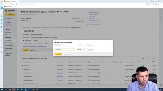Check the 'процессор купить' query row
The image size is (163, 91).
[x=23, y=73]
